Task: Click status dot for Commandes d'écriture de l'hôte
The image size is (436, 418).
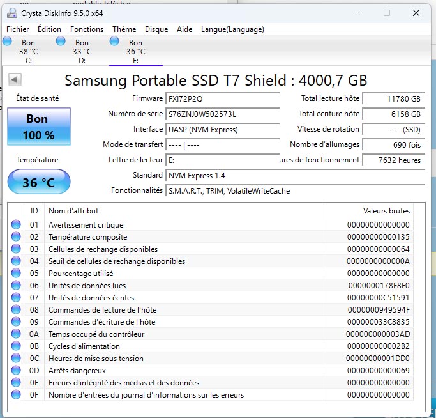Action: pyautogui.click(x=16, y=321)
